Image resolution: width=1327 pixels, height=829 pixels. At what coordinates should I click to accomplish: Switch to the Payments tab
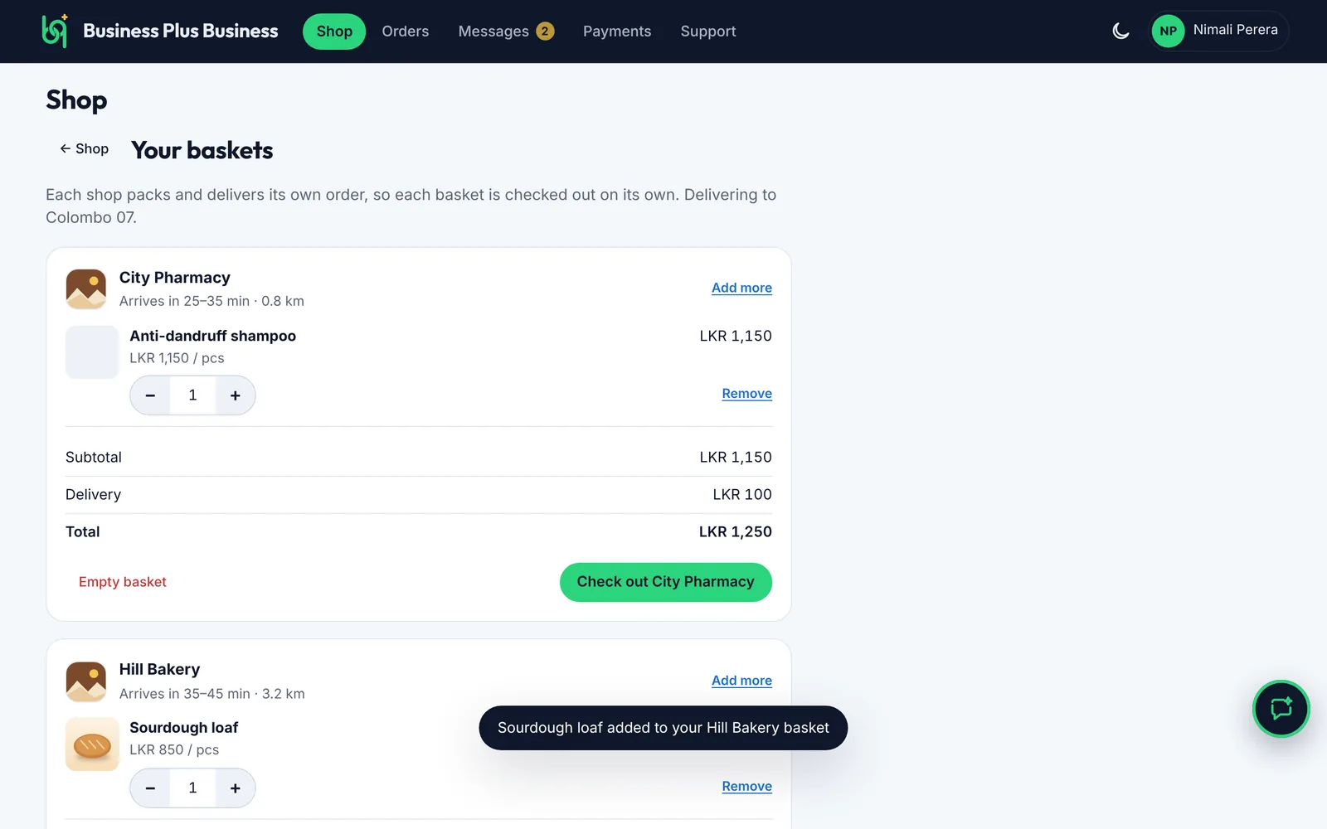(x=617, y=32)
